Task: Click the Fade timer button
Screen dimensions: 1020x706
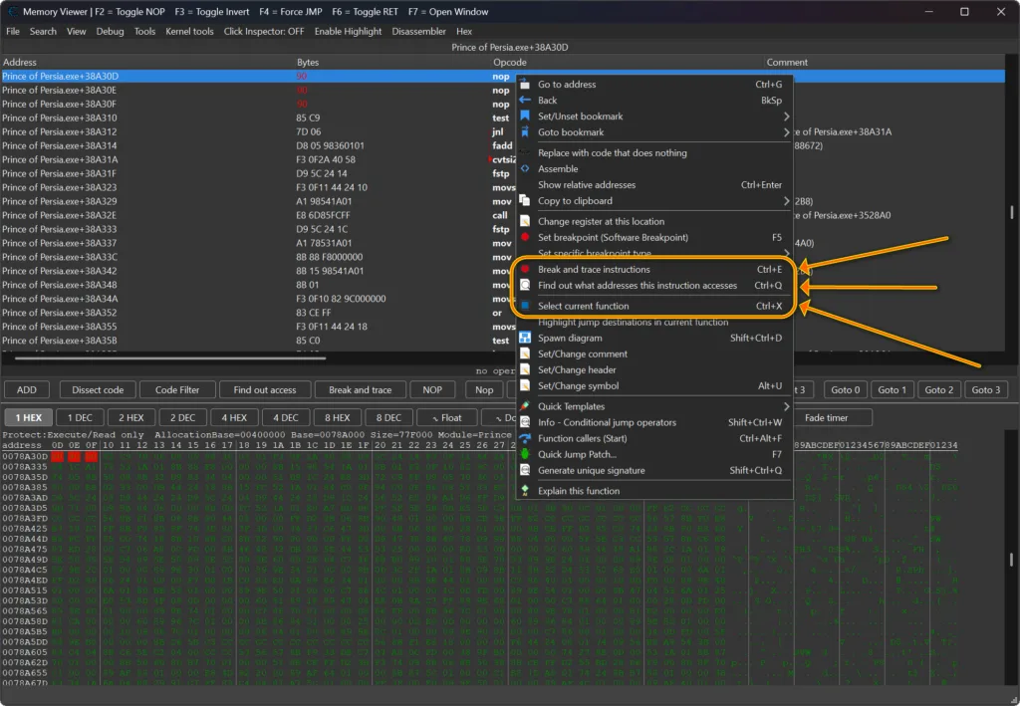Action: click(x=826, y=417)
